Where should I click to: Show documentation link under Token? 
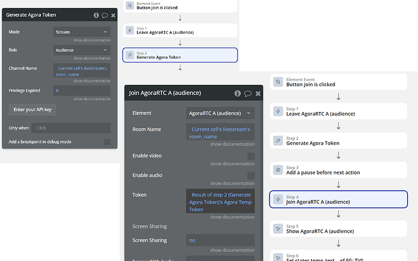click(232, 217)
